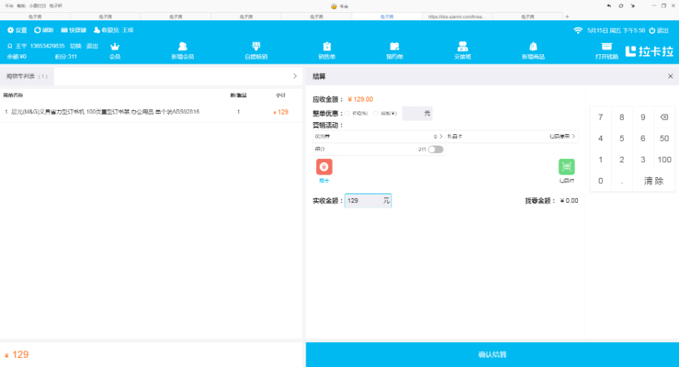Open the 设置 settings menu

coord(17,30)
